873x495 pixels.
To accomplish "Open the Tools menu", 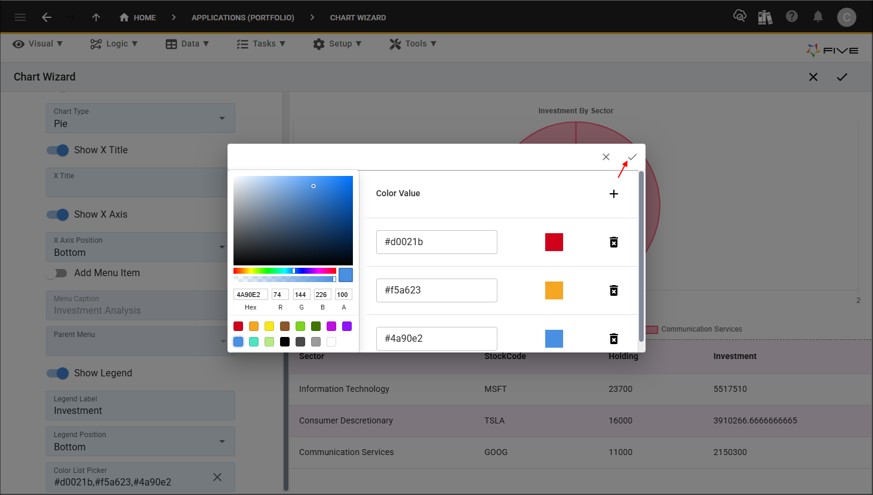I will 413,44.
